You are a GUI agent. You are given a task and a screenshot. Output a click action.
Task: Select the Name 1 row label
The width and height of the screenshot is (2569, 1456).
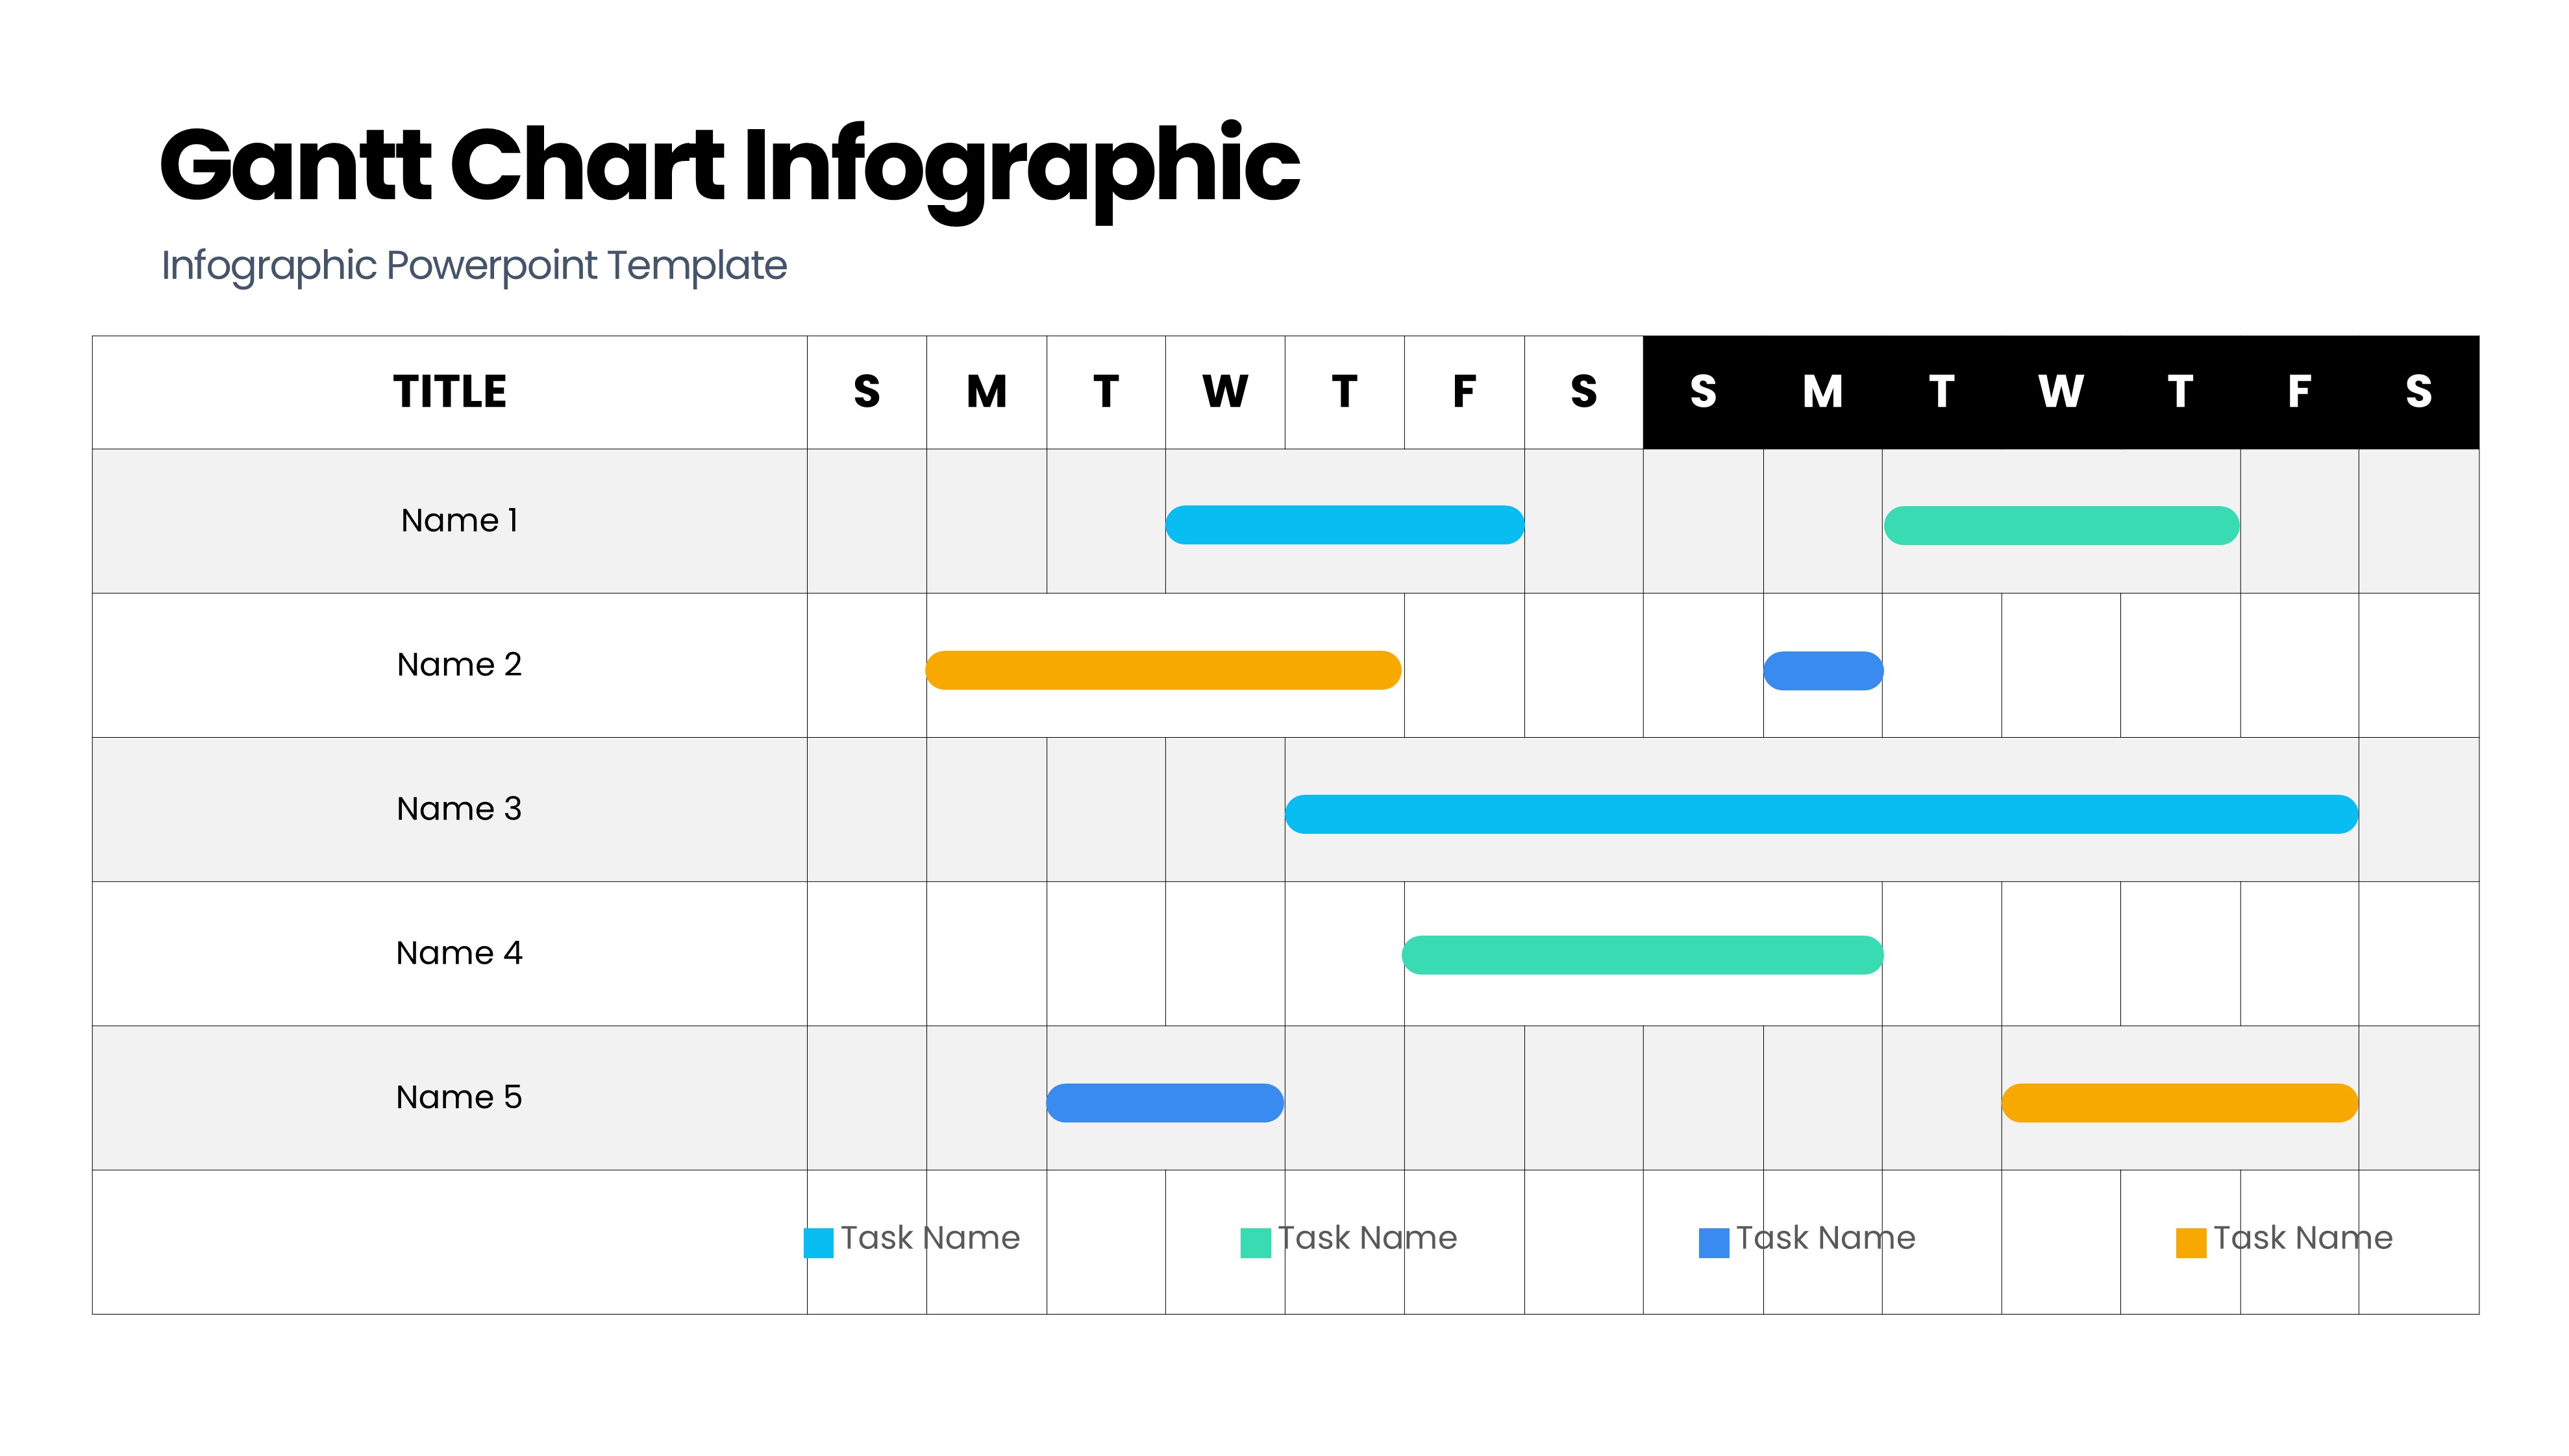pos(459,521)
